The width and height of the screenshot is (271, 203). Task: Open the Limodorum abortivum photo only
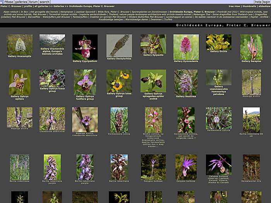pos(52,119)
